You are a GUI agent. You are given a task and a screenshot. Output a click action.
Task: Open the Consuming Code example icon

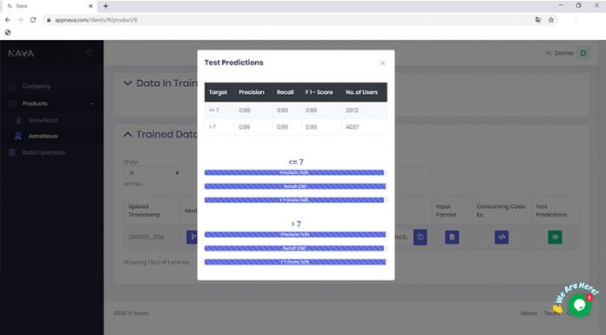tap(502, 237)
